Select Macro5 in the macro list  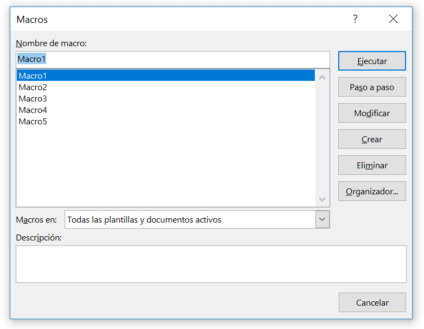[166, 122]
